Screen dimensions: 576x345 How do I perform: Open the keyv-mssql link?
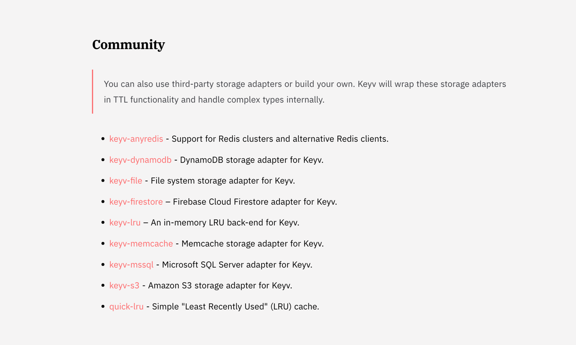131,265
